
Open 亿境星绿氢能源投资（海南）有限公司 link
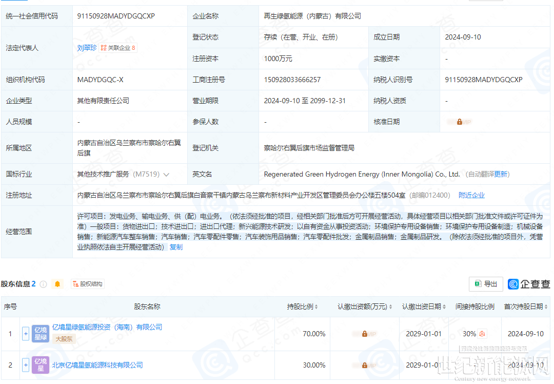coord(107,328)
